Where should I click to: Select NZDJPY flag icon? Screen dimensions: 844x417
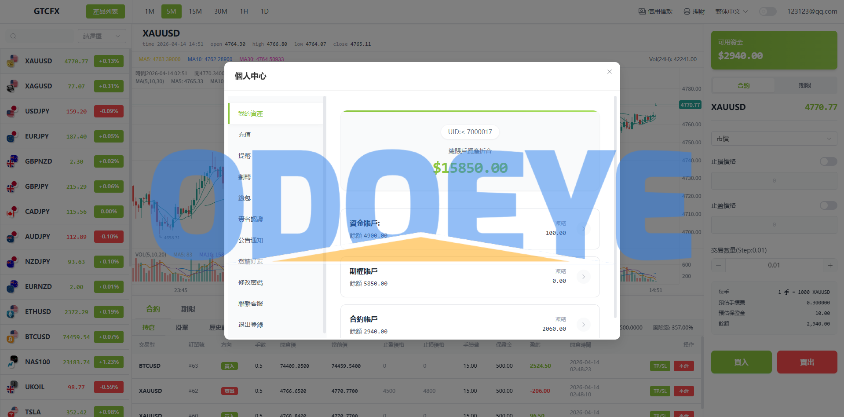pos(12,262)
